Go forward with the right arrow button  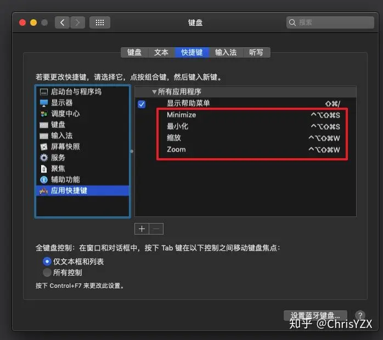(77, 23)
